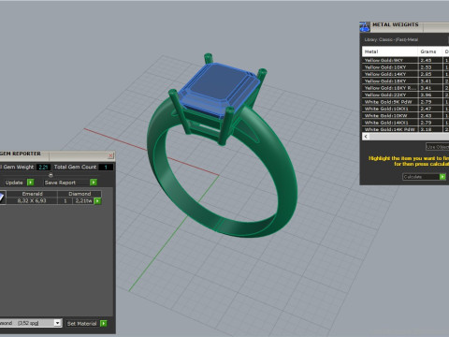Select the White Gold 10KW row

pos(405,115)
